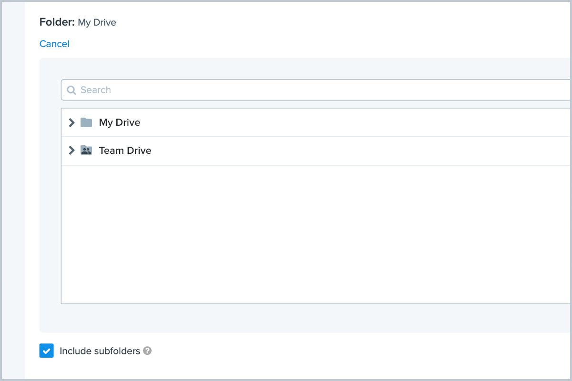
Task: Click the gray panel area below the folder list
Action: coord(305,318)
